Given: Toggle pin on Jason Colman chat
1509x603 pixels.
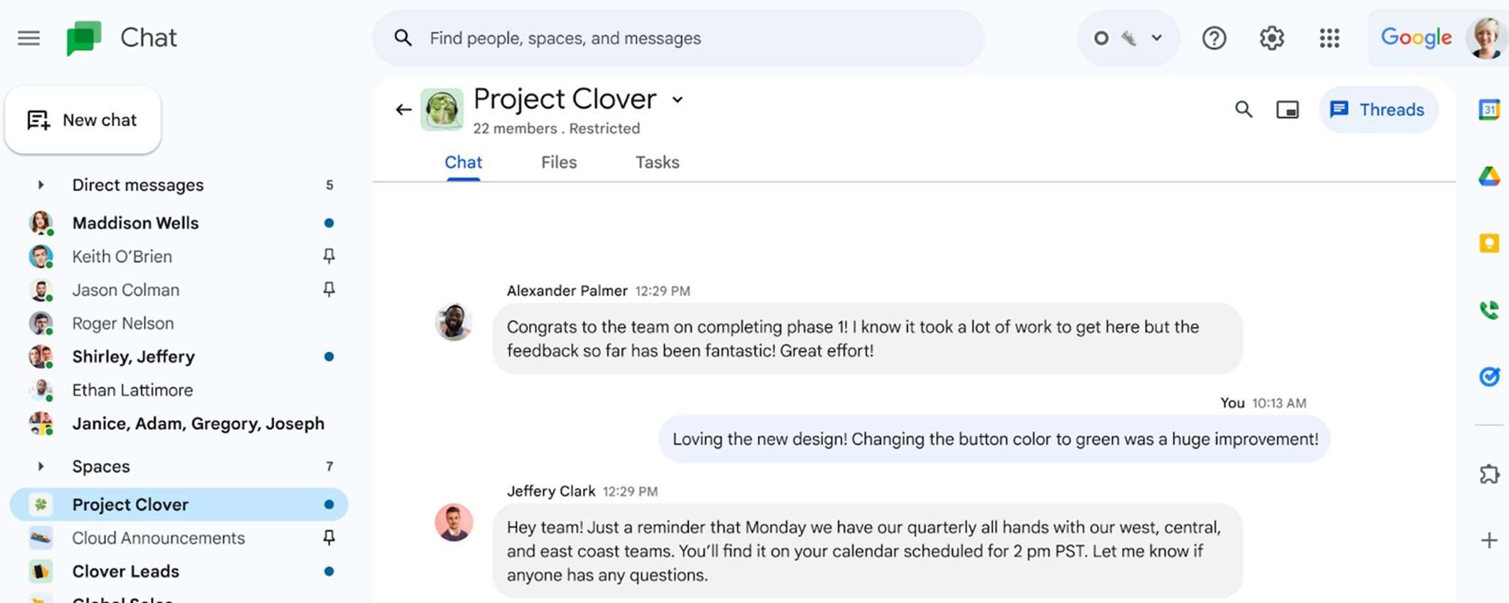Looking at the screenshot, I should 329,289.
